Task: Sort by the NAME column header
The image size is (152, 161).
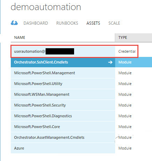Action: coord(19,37)
